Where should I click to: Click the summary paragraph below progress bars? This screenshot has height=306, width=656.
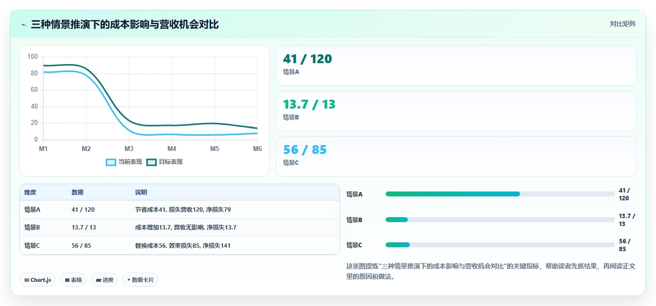point(491,271)
